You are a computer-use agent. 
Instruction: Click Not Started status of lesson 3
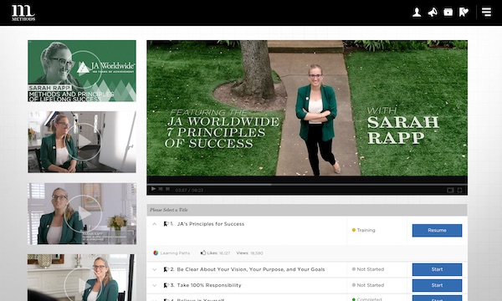coord(371,285)
